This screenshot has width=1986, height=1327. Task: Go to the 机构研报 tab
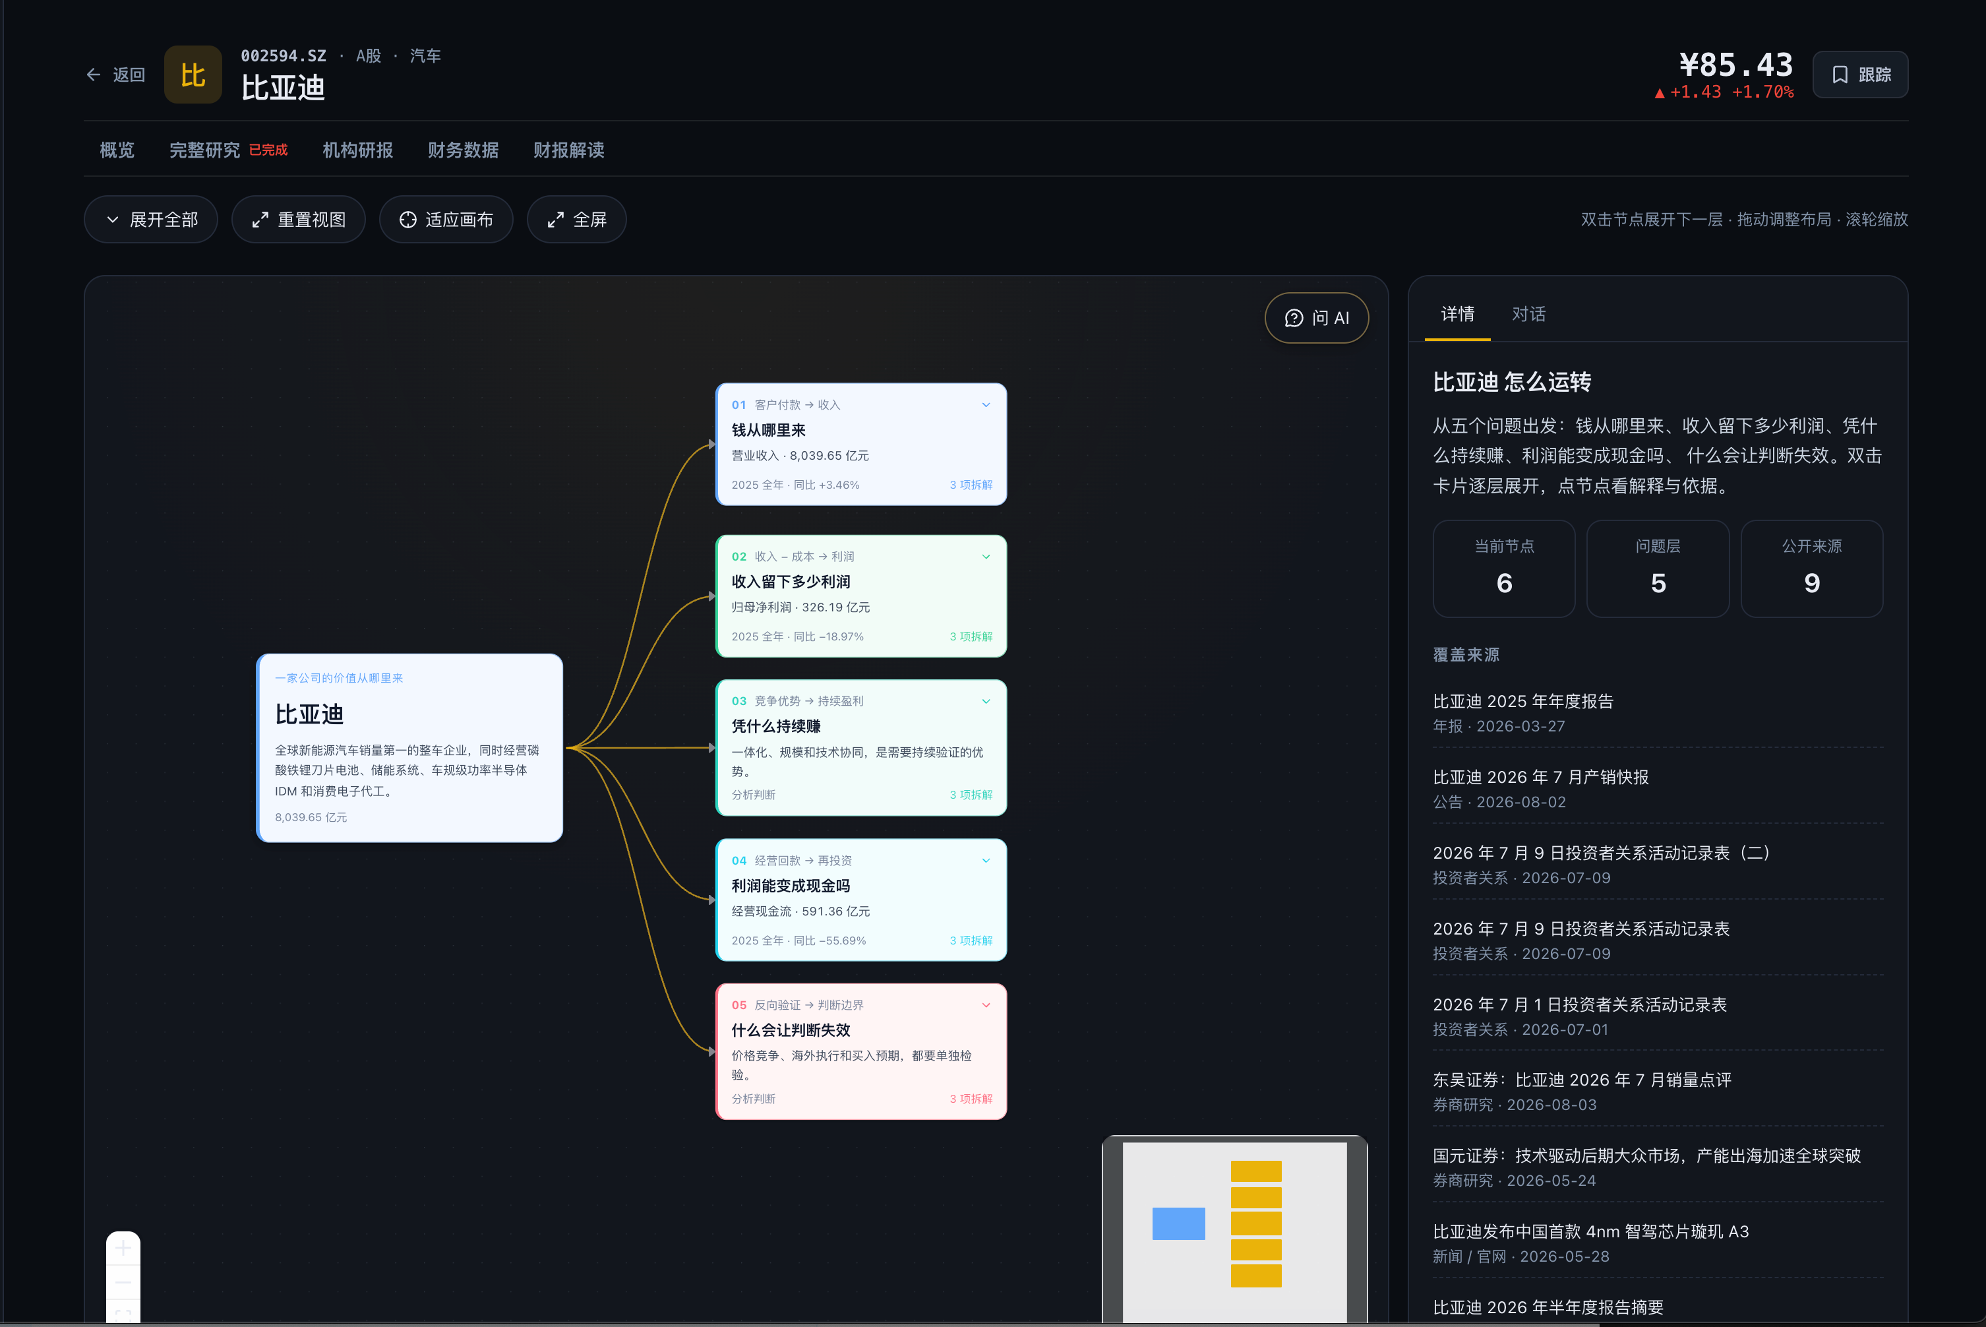pos(358,150)
